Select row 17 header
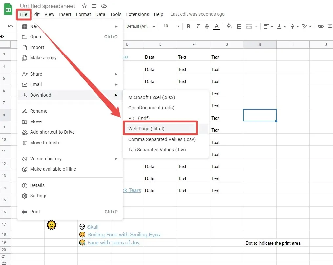The width and height of the screenshot is (333, 265). pyautogui.click(x=6, y=224)
